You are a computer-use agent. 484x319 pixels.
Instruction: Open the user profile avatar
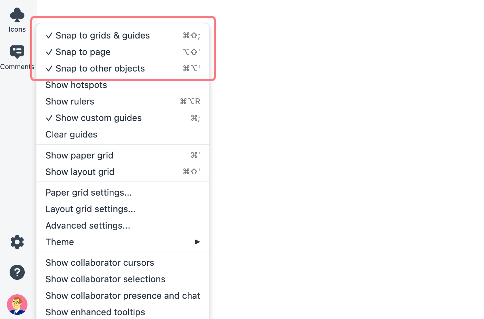17,305
